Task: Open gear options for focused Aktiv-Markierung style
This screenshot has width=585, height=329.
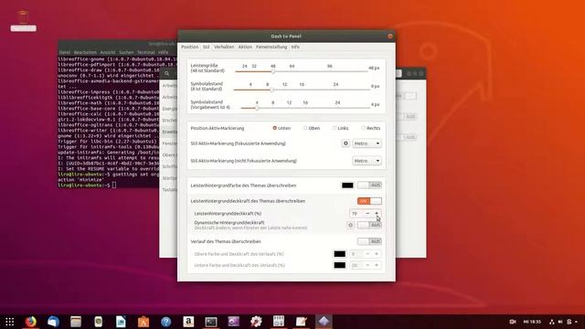Action: [x=346, y=143]
